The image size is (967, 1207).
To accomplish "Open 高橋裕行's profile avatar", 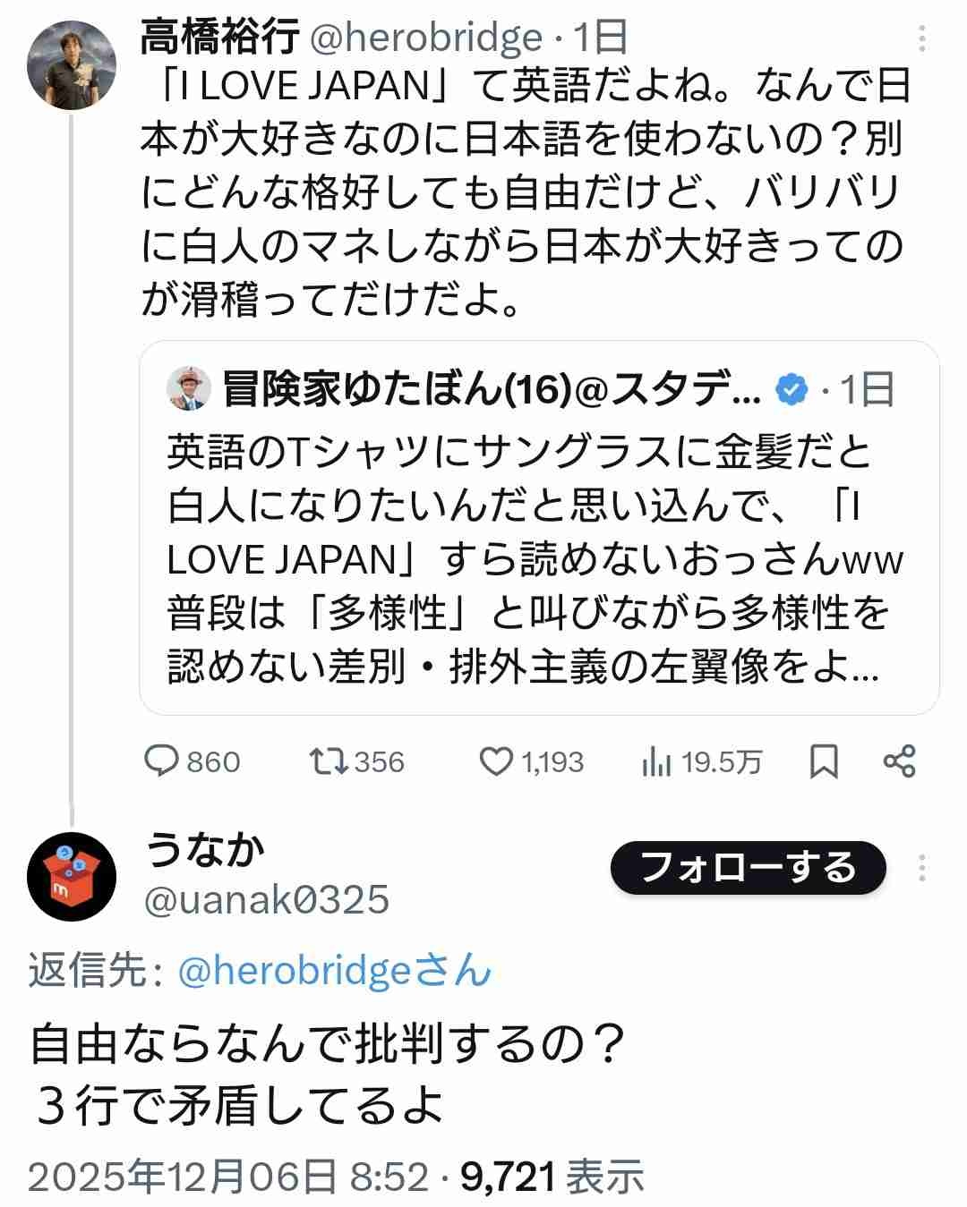I will (x=72, y=64).
